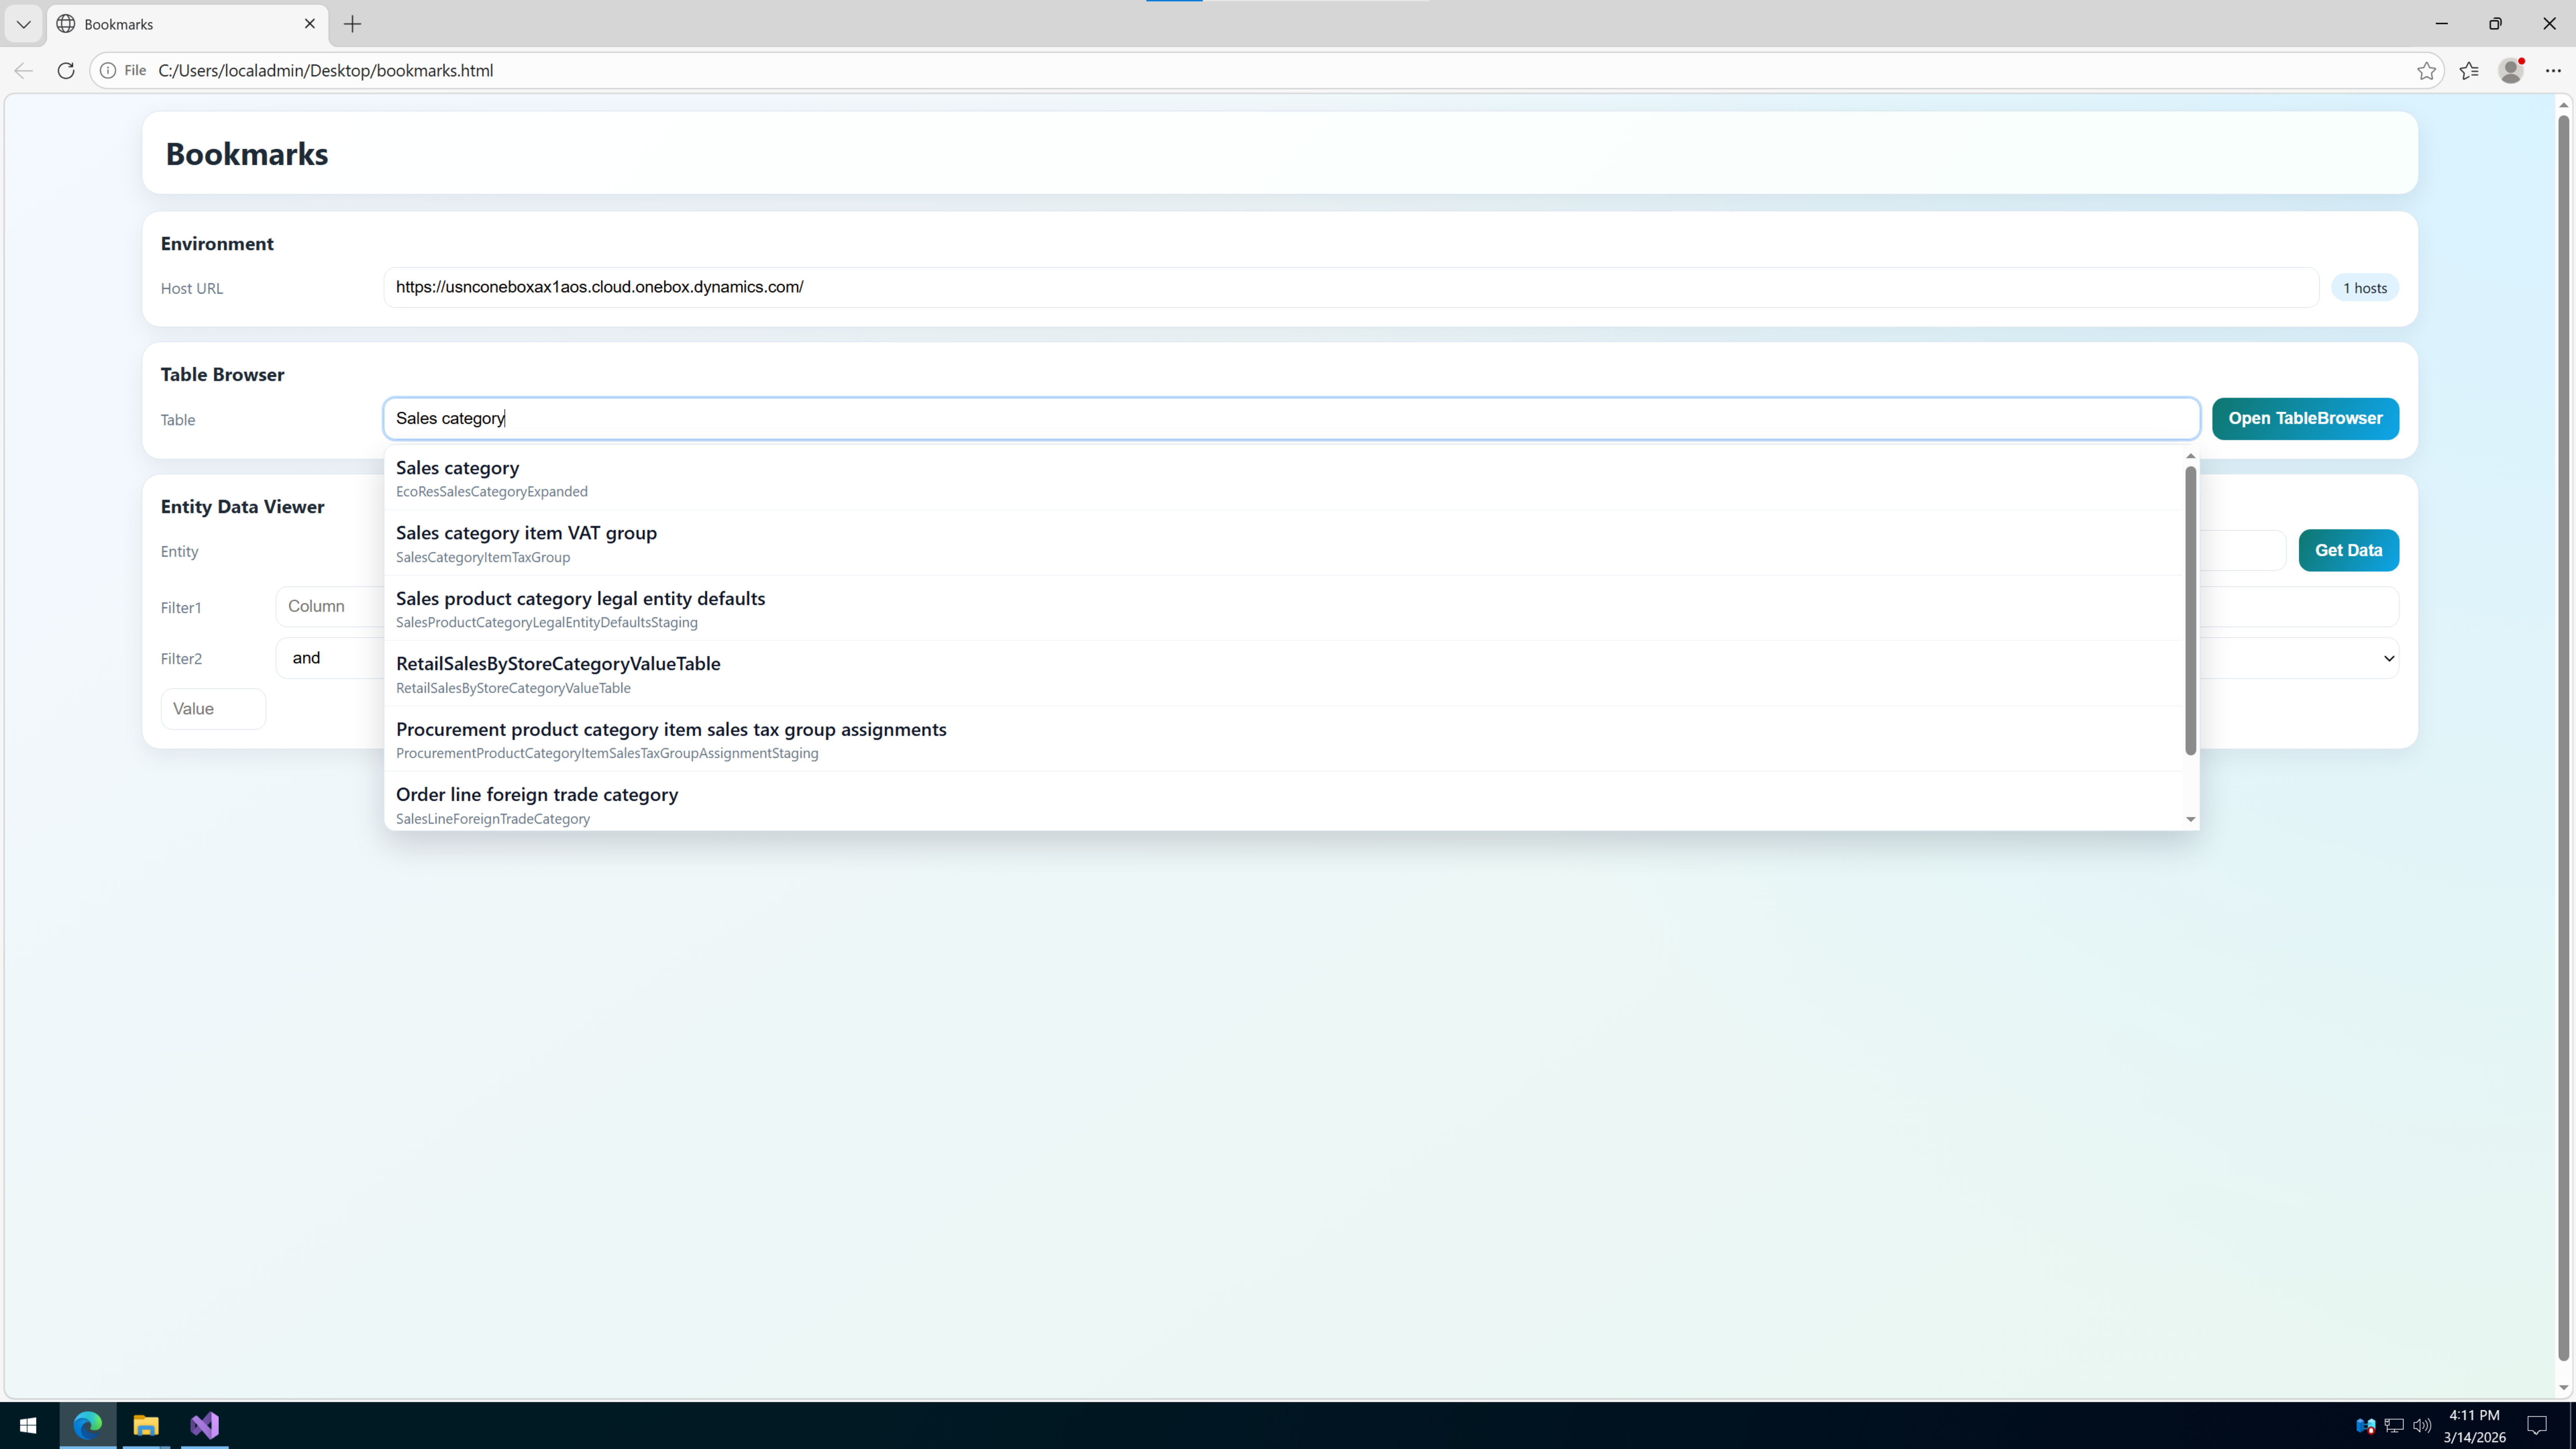Screen dimensions: 2576x1449
Task: Open File Explorer from the taskbar
Action: tap(146, 1425)
